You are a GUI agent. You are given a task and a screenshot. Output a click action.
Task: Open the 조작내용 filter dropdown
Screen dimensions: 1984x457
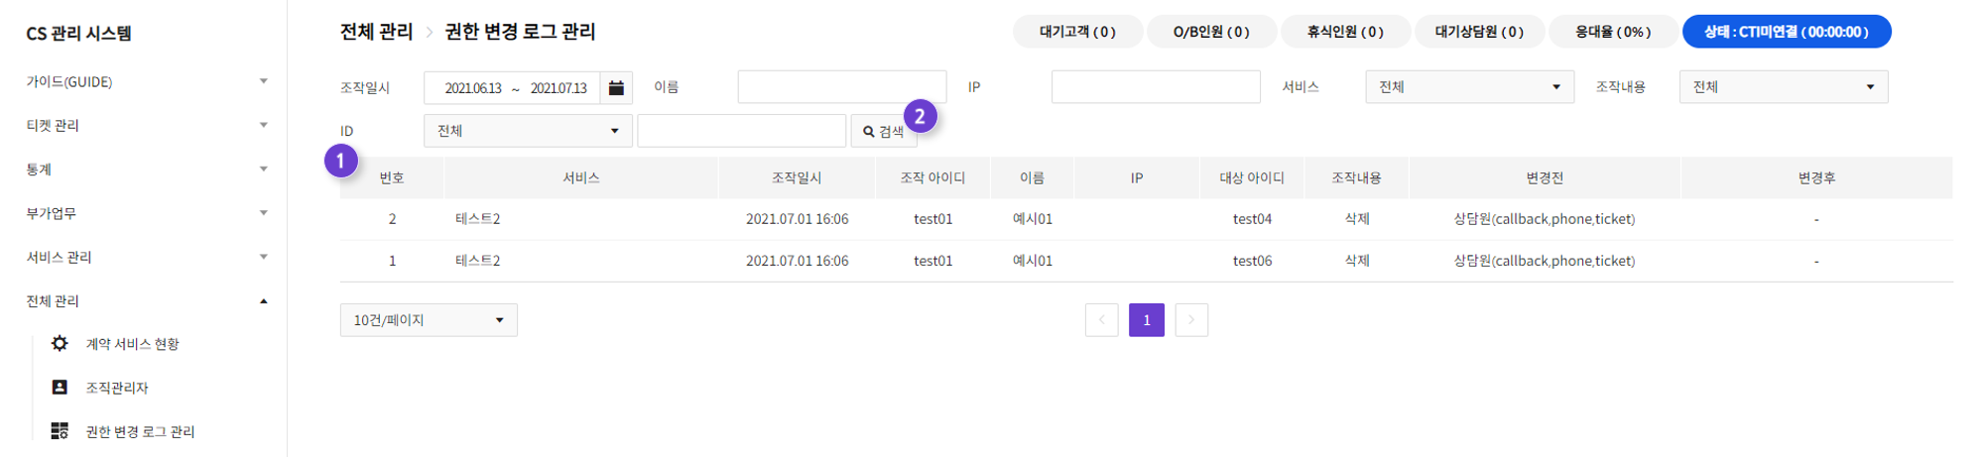1783,87
